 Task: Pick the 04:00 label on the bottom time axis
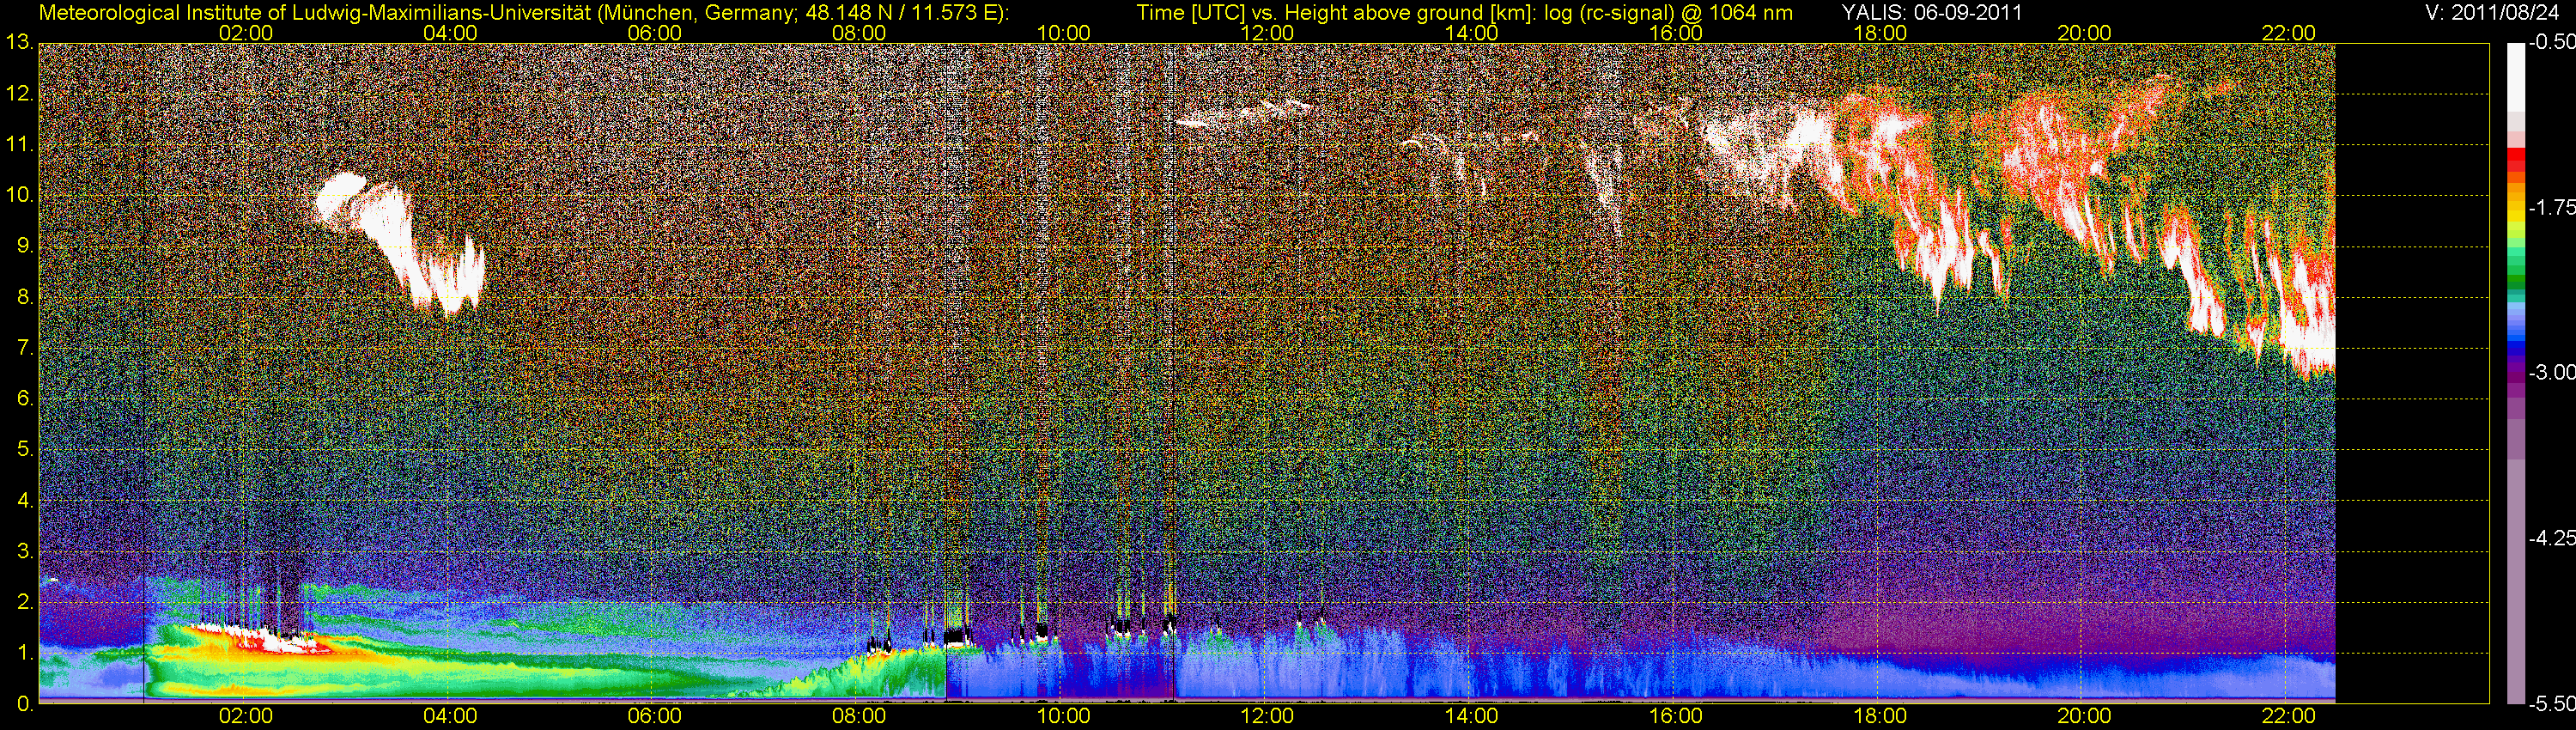coord(450,716)
